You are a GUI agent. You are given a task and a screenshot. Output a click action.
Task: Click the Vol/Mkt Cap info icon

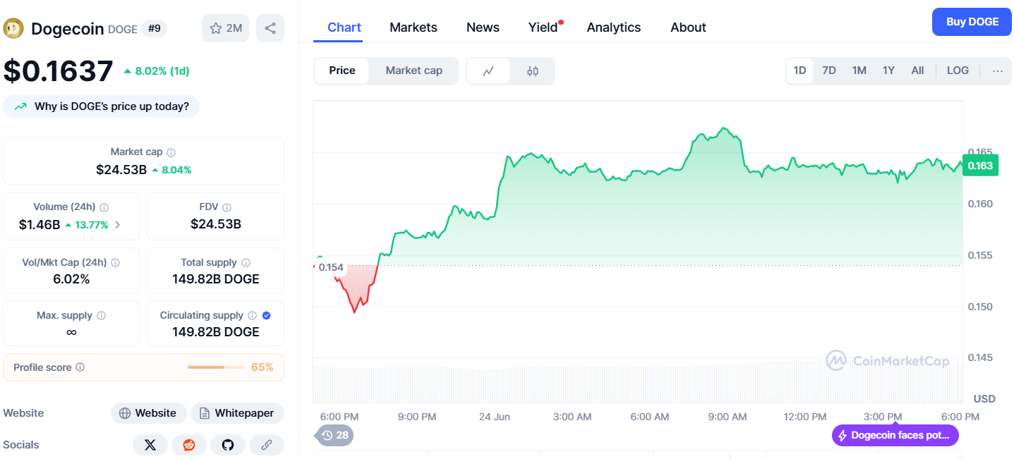[x=115, y=262]
